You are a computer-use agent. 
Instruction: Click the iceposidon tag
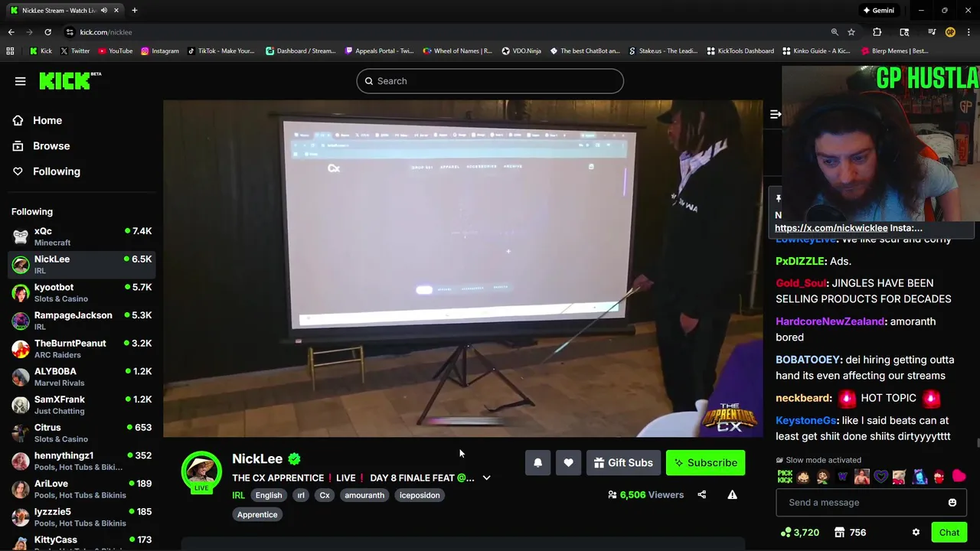[x=420, y=495]
